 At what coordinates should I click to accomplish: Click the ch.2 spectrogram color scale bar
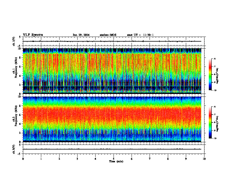210,122
